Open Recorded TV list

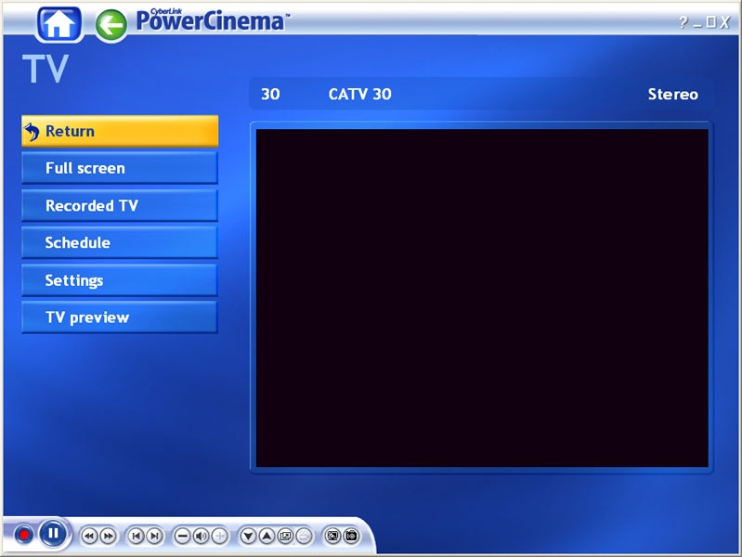[120, 205]
